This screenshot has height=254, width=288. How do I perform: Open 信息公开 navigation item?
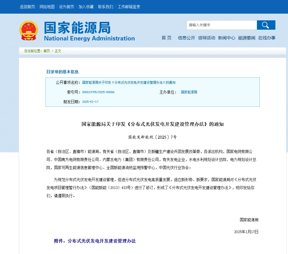pos(187,38)
